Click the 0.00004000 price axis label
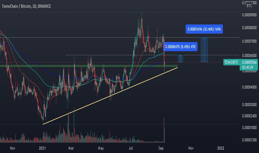 (x=250, y=87)
